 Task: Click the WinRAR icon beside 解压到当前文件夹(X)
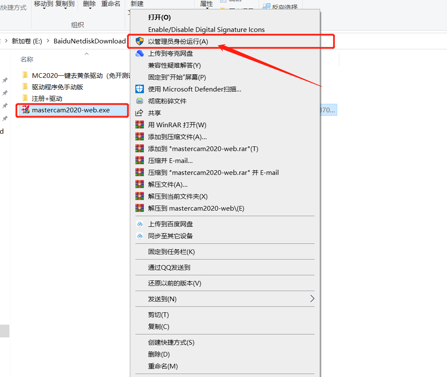(x=140, y=196)
